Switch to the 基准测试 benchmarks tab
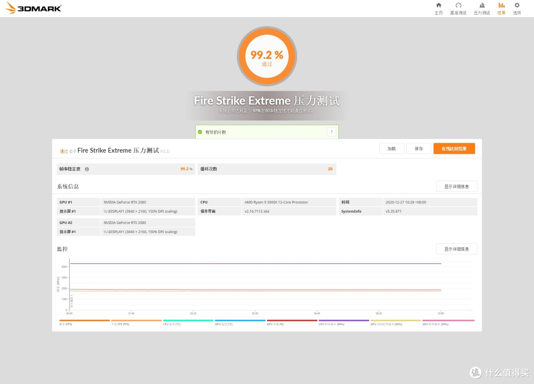The width and height of the screenshot is (534, 384). 458,8
